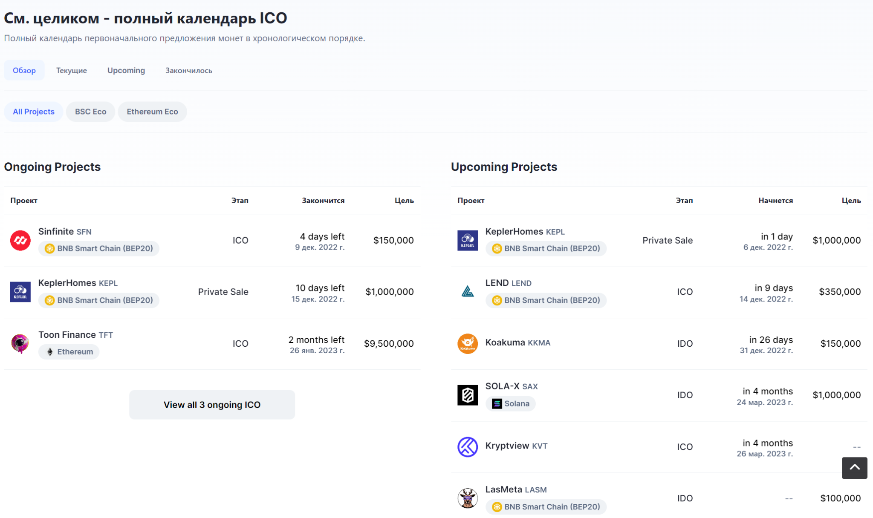The width and height of the screenshot is (873, 518).
Task: Click the Sinfinite project logo
Action: (20, 240)
